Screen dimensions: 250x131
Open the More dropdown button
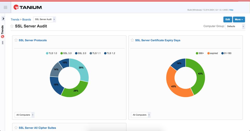239,19
